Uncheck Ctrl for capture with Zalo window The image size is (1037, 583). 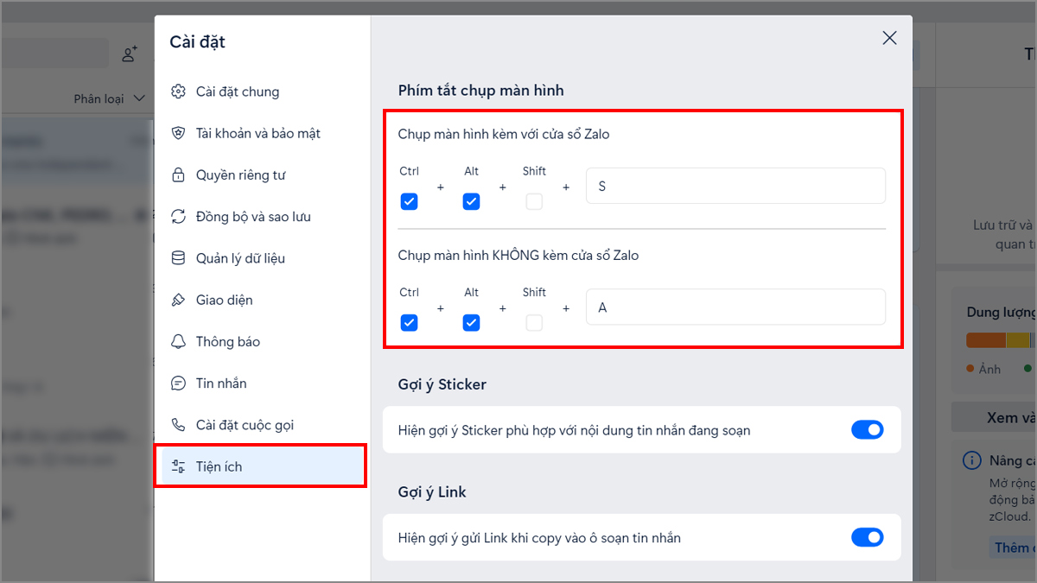click(x=410, y=201)
